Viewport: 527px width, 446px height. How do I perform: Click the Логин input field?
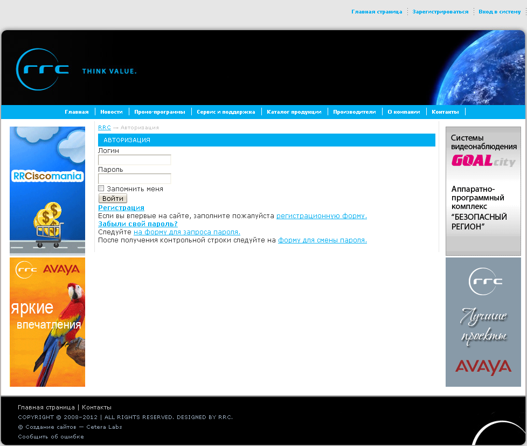(134, 160)
